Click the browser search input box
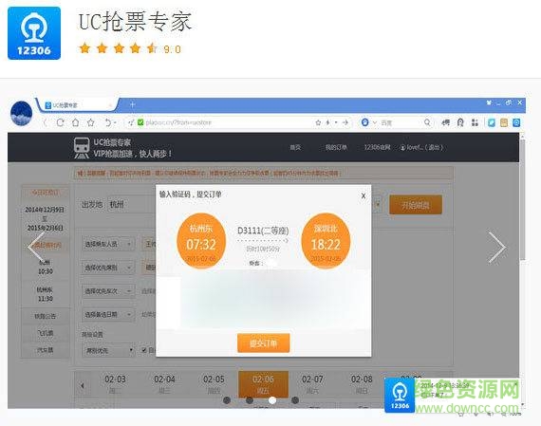This screenshot has height=426, width=541. tap(401, 122)
